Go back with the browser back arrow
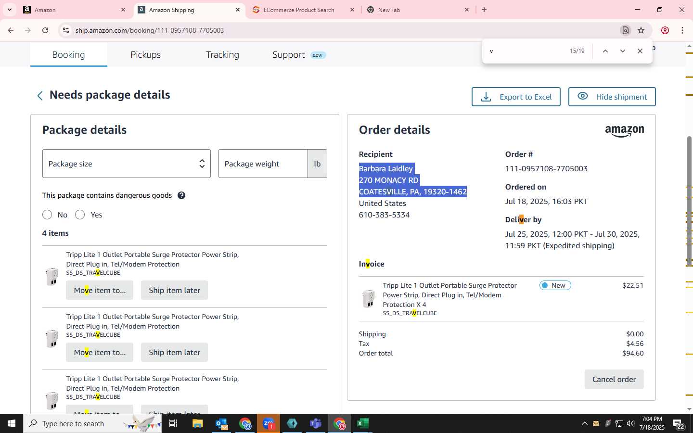Image resolution: width=693 pixels, height=433 pixels. tap(11, 30)
